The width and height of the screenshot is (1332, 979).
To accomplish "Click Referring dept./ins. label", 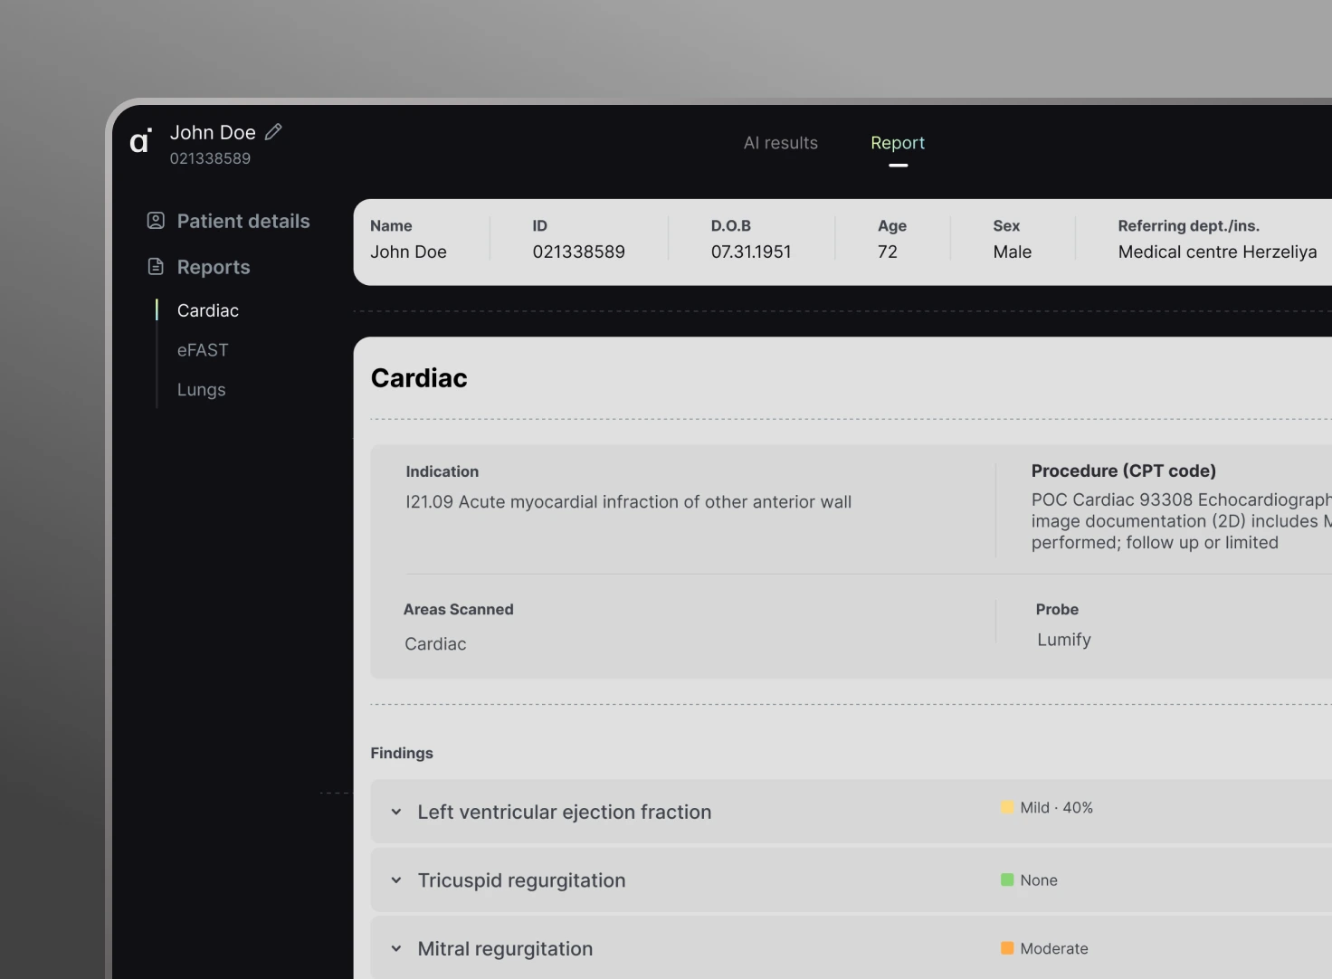I will pyautogui.click(x=1188, y=225).
